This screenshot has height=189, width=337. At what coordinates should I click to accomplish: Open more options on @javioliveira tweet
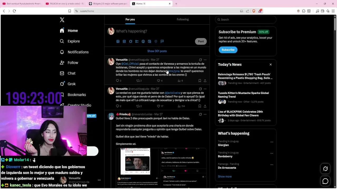[205, 89]
